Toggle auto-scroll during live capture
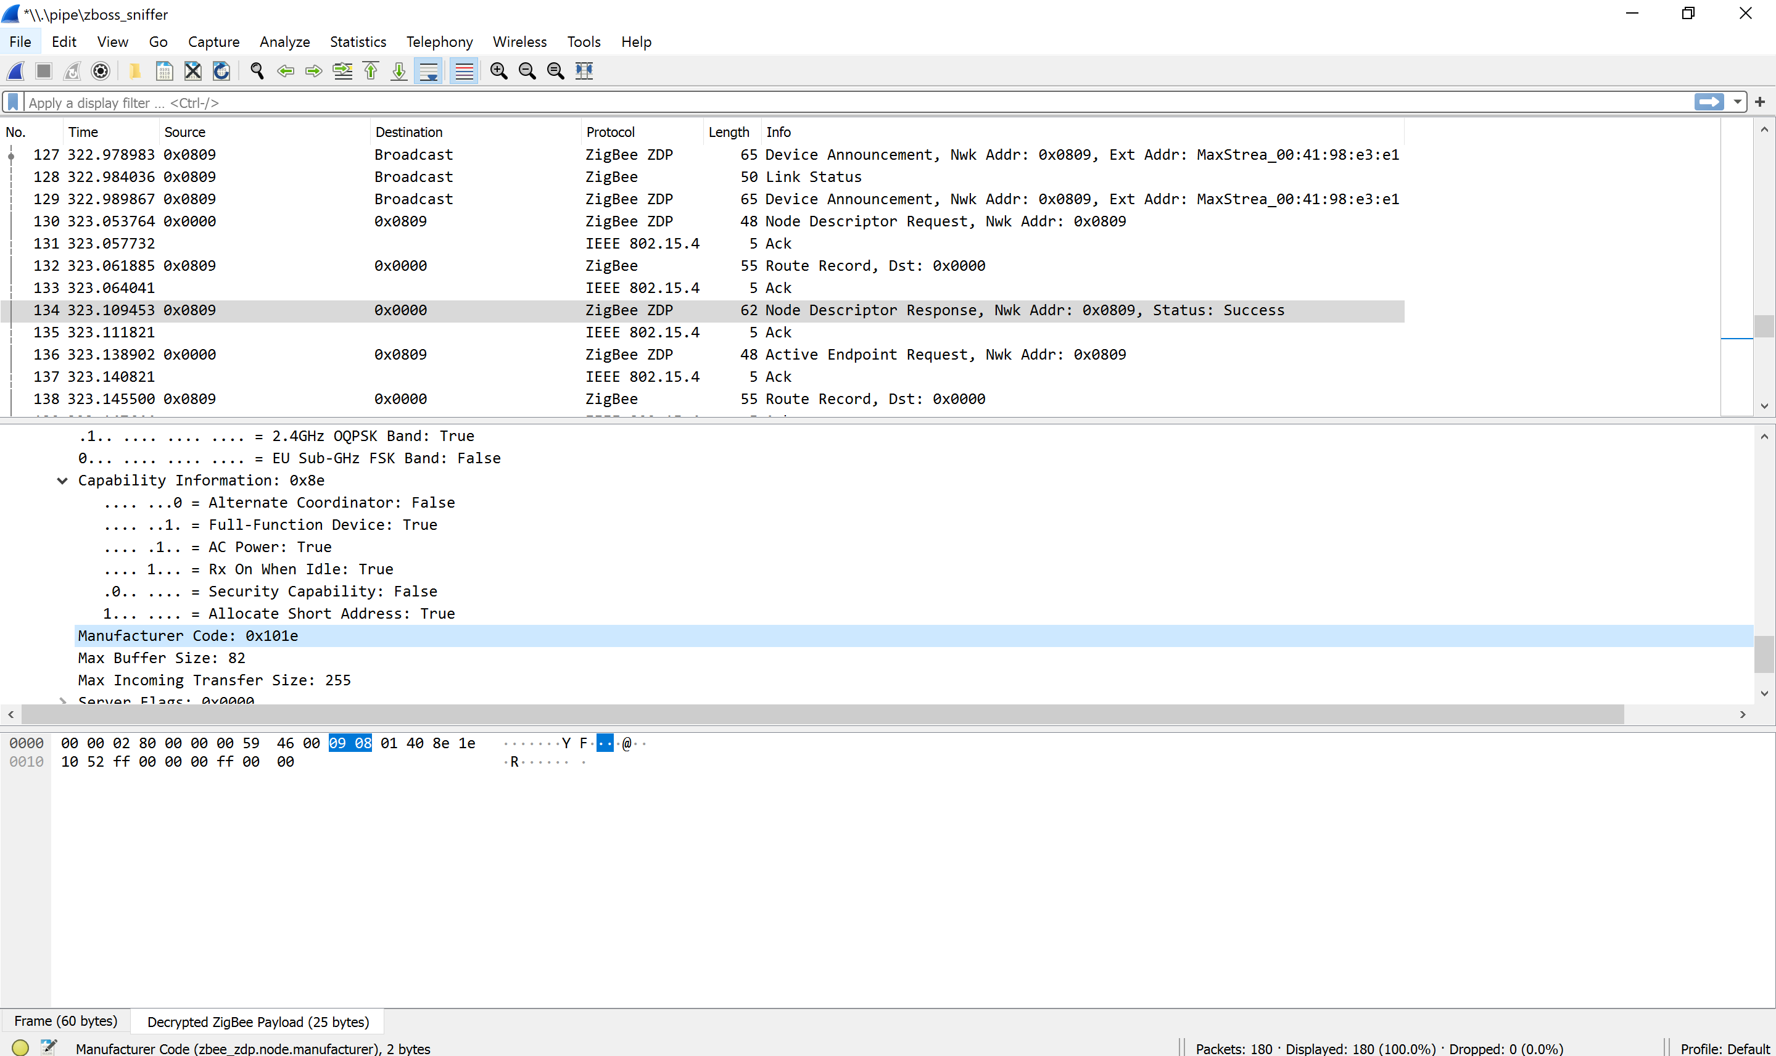This screenshot has width=1776, height=1056. (x=428, y=70)
